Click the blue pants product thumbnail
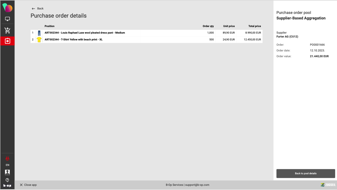This screenshot has width=337, height=190. click(x=39, y=33)
